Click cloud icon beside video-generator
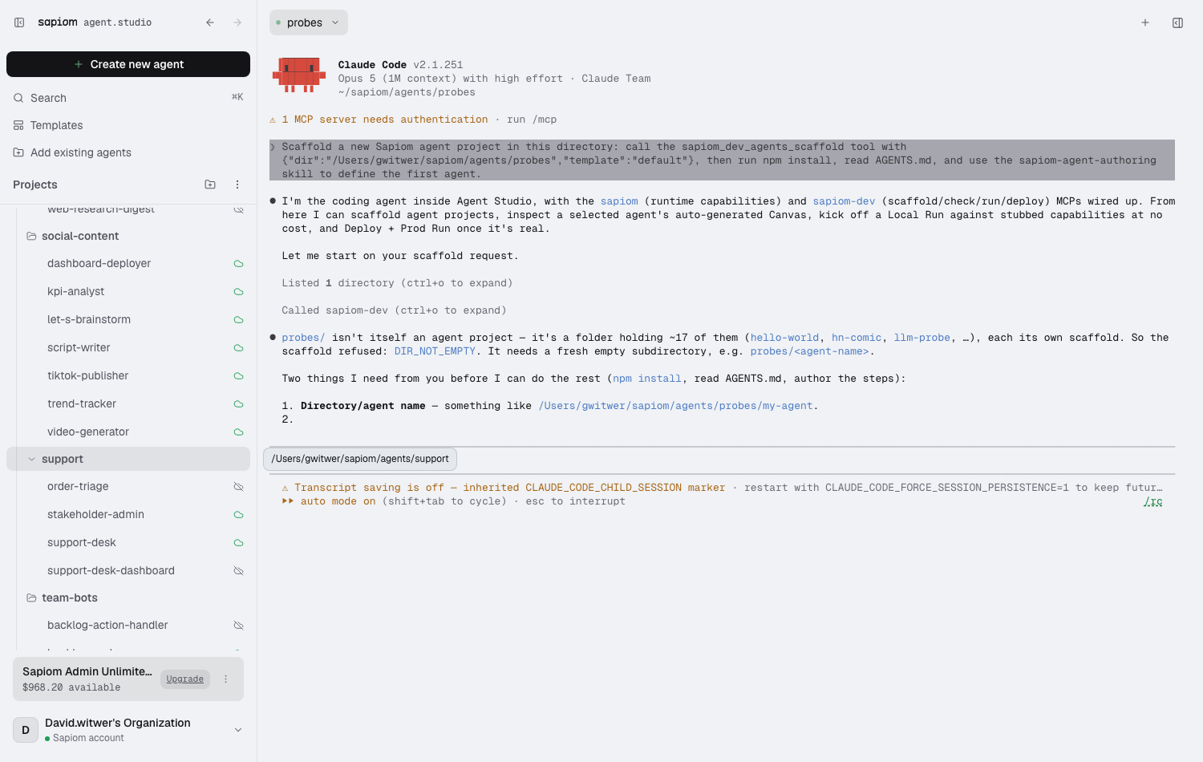Image resolution: width=1203 pixels, height=762 pixels. point(238,432)
